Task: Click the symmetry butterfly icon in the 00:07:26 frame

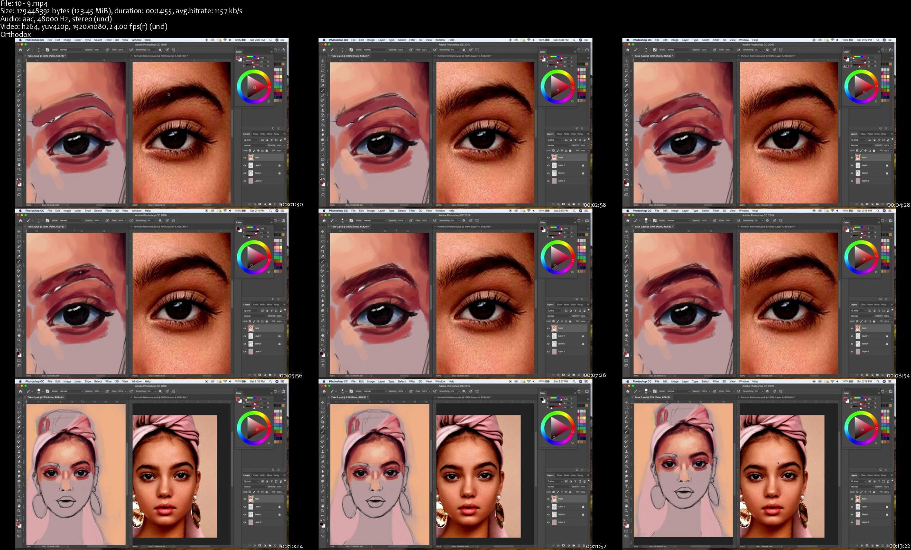Action: point(477,220)
